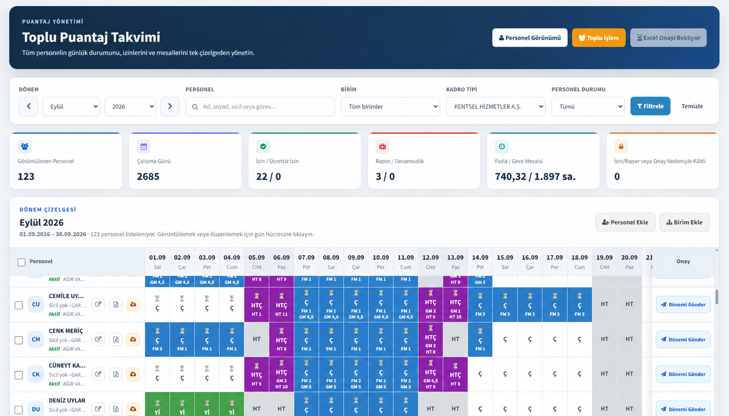Viewport: 729px width, 416px height.
Task: Open the Kadro Tipi KENTSEL HİZMETLER dropdown
Action: click(496, 107)
